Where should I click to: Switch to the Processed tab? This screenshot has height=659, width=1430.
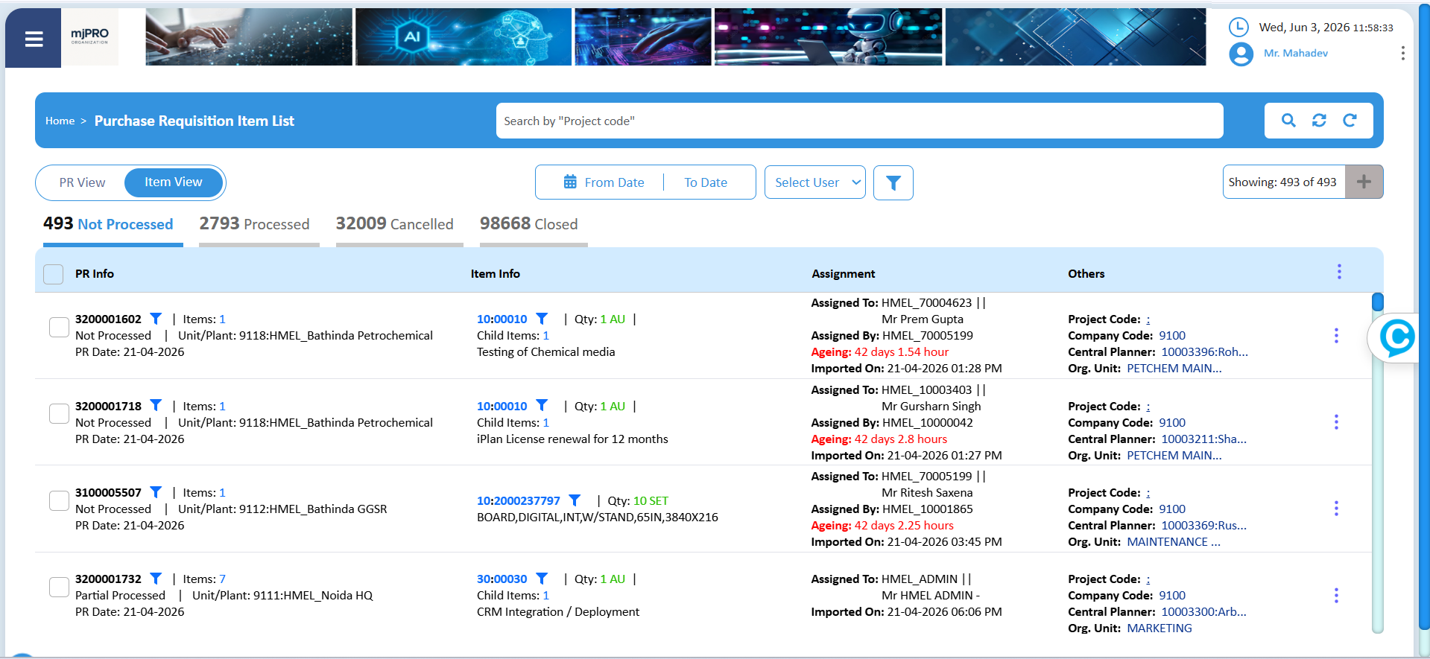(x=254, y=224)
